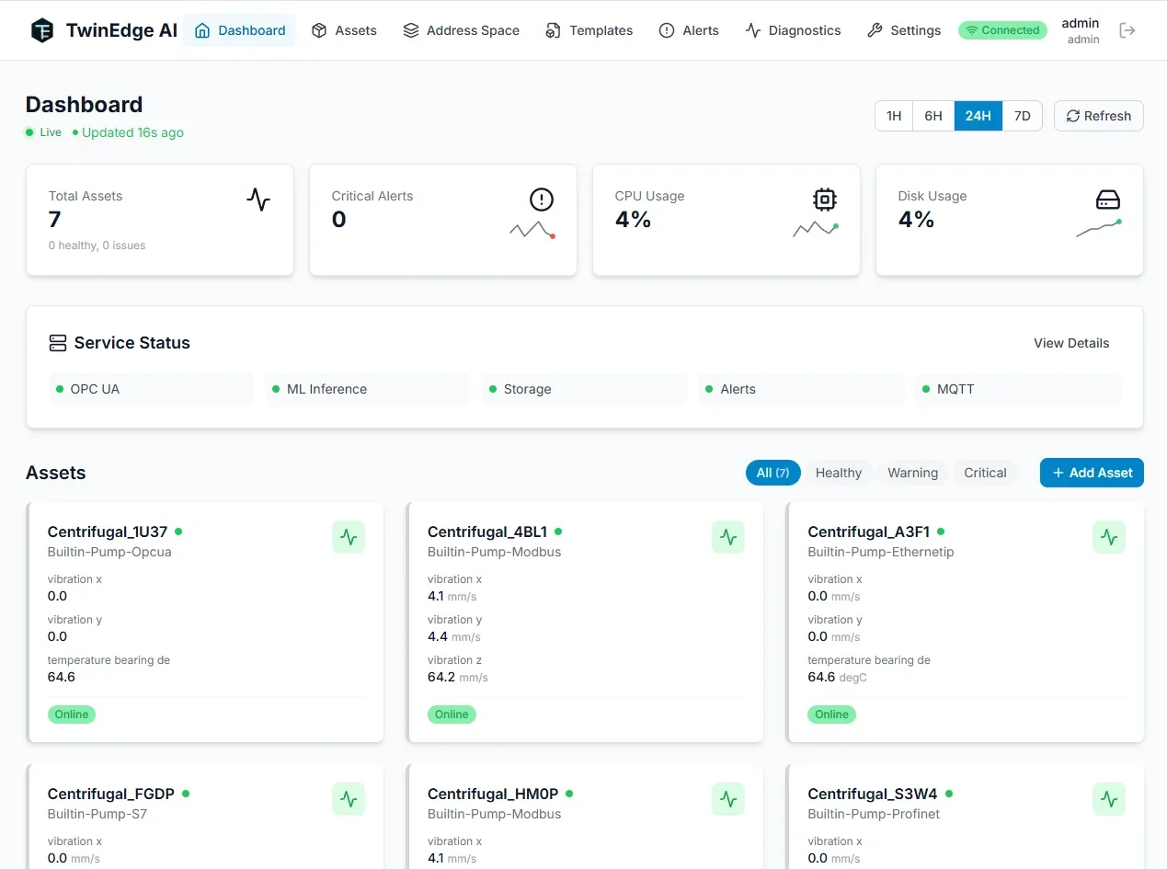Image resolution: width=1167 pixels, height=869 pixels.
Task: Open the Alerts navigation tab
Action: (689, 30)
